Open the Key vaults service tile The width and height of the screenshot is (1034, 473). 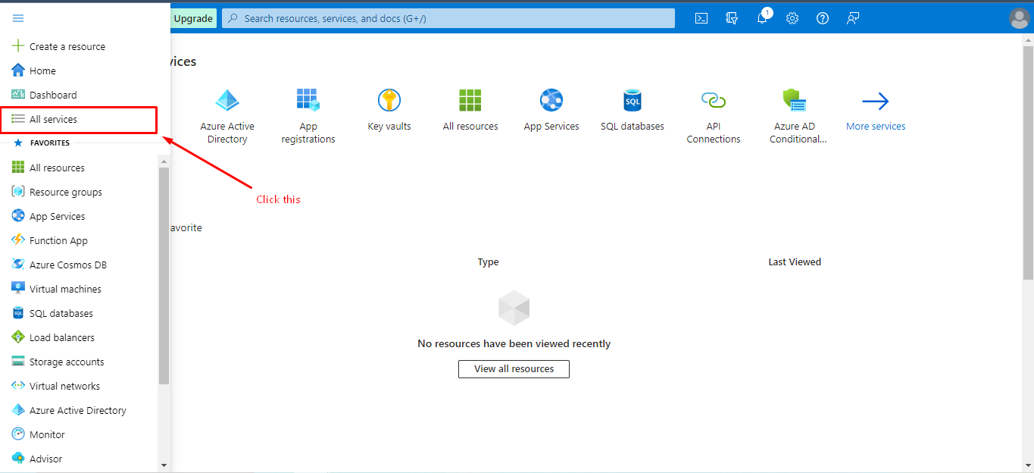389,110
